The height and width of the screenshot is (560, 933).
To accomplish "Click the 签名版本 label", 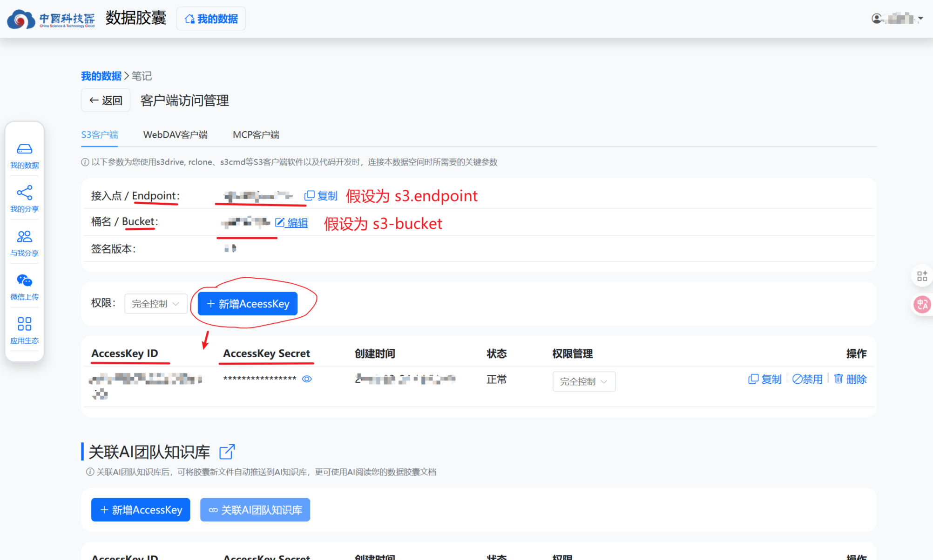I will [x=113, y=249].
